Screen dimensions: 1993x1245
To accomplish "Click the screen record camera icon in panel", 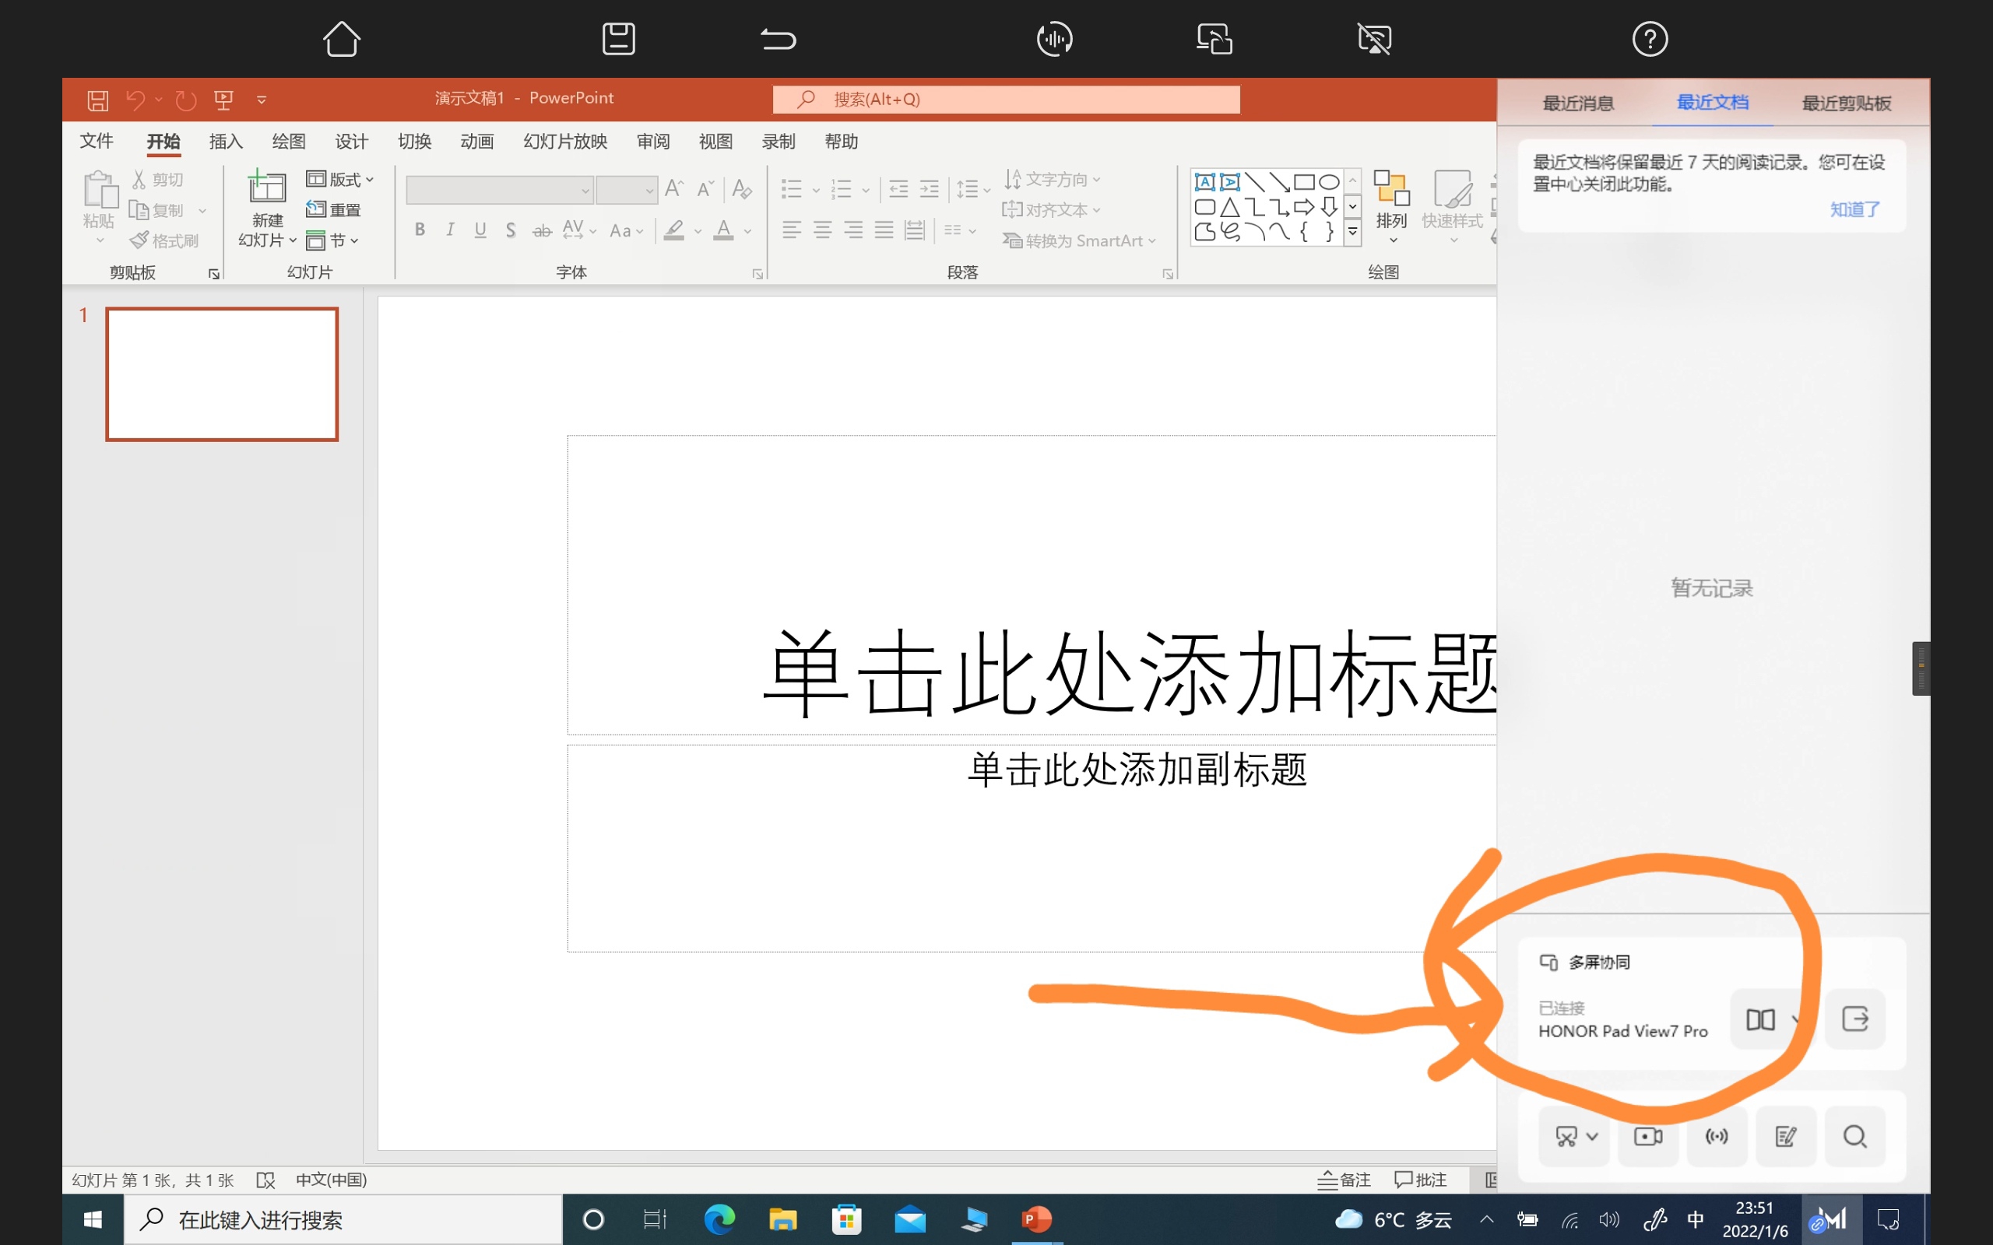I will pos(1648,1136).
